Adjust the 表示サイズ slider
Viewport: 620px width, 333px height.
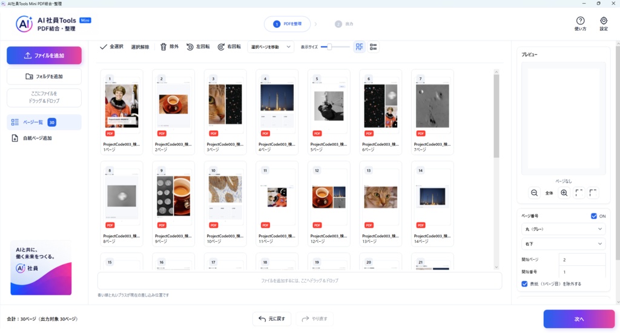pos(335,47)
